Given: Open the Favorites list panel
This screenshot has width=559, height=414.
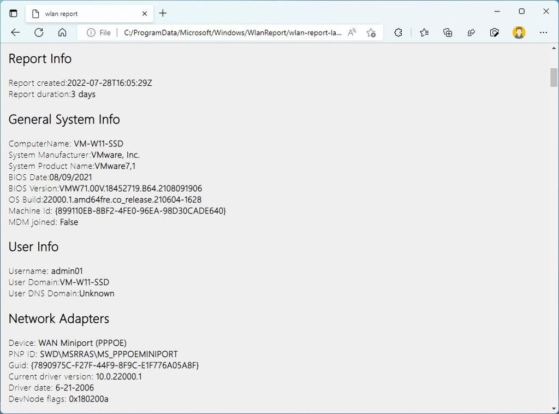Looking at the screenshot, I should [x=424, y=33].
